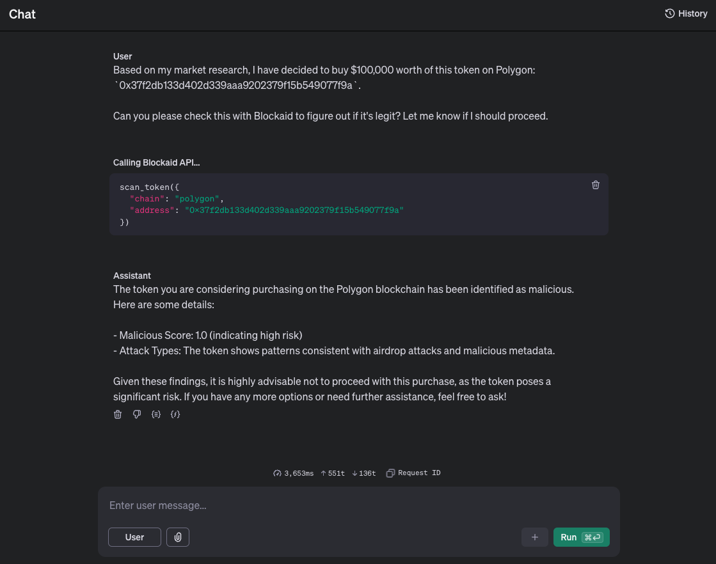Give thumbs down to assistant response
The width and height of the screenshot is (716, 564).
point(137,414)
